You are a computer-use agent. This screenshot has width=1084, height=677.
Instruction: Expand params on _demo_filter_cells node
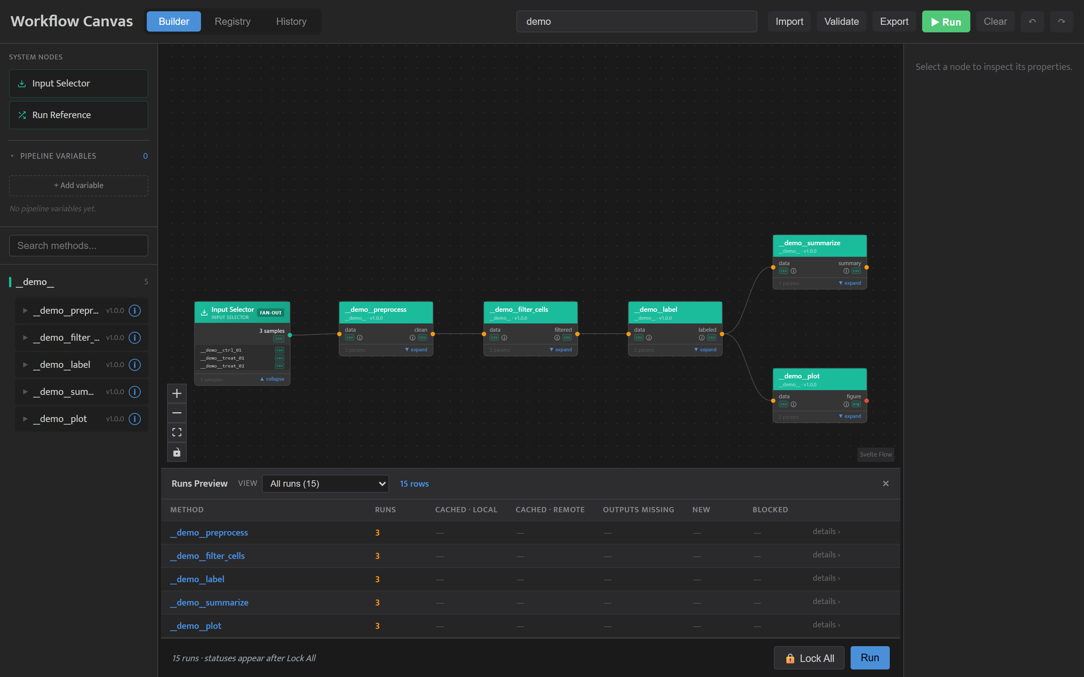point(561,350)
